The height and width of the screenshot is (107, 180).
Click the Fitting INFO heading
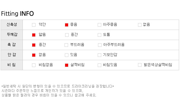[x=17, y=14]
